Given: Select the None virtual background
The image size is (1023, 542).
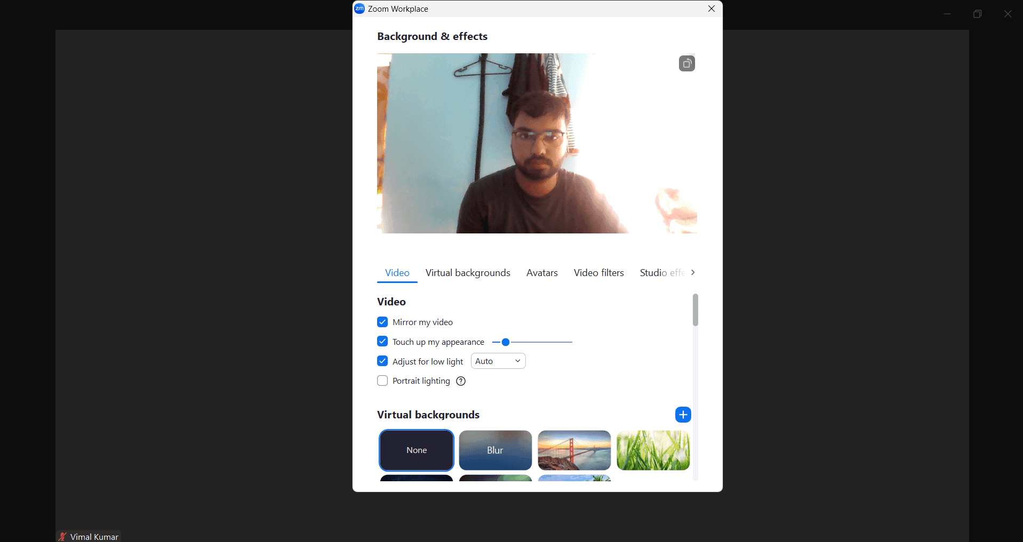Looking at the screenshot, I should [x=416, y=450].
